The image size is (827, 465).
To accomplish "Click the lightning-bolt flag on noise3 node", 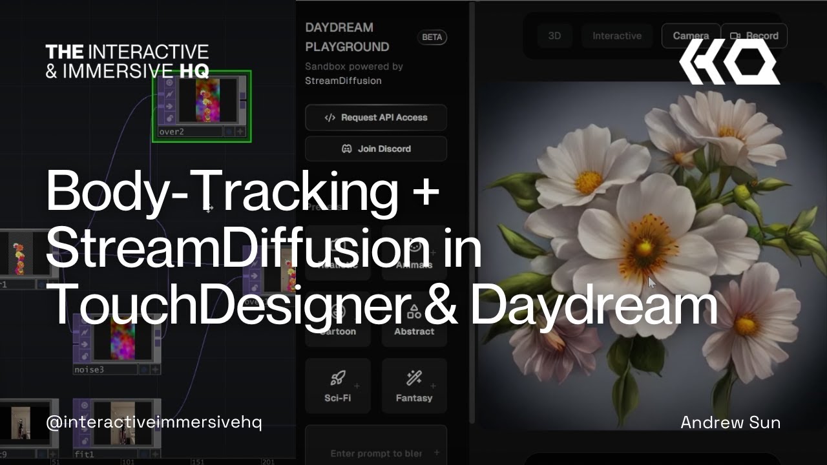I will 85,332.
